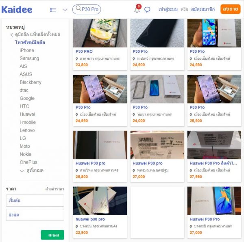Click the search magnifier icon
The width and height of the screenshot is (244, 242).
[78, 8]
